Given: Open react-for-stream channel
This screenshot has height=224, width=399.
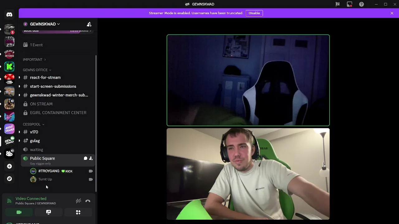Looking at the screenshot, I should 58,77.
